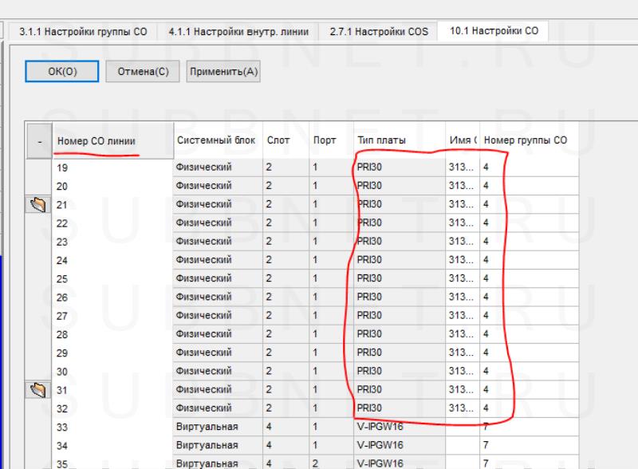Select PRI30 card type cell in row 28
The width and height of the screenshot is (638, 469).
[x=399, y=334]
